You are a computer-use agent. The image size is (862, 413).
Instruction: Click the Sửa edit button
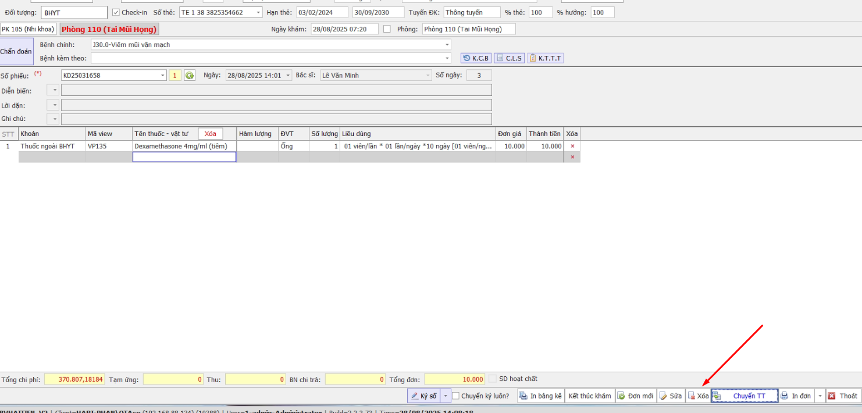671,396
